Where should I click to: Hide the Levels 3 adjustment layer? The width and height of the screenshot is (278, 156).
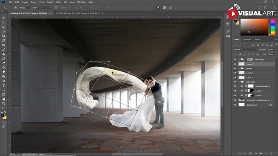235,91
